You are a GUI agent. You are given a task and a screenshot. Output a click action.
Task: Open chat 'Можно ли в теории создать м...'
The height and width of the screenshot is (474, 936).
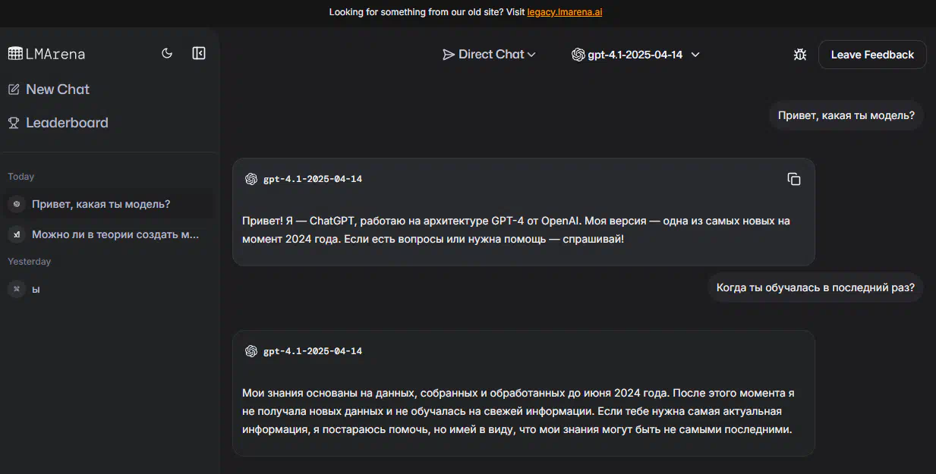coord(107,234)
